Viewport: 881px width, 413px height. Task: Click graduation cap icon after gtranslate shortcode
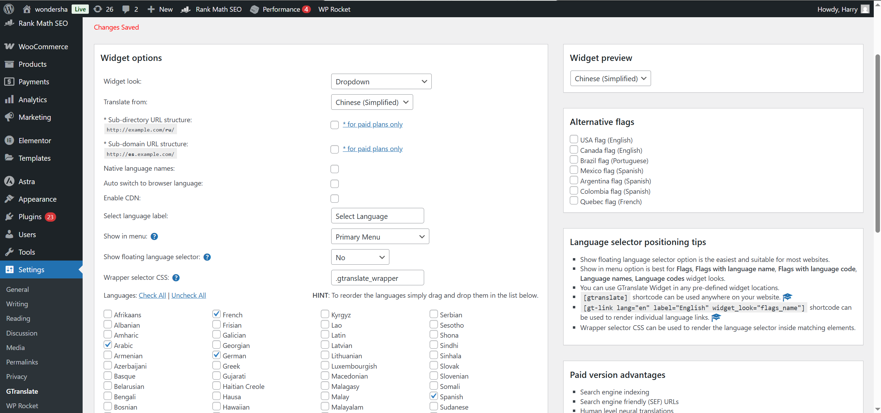click(x=787, y=297)
